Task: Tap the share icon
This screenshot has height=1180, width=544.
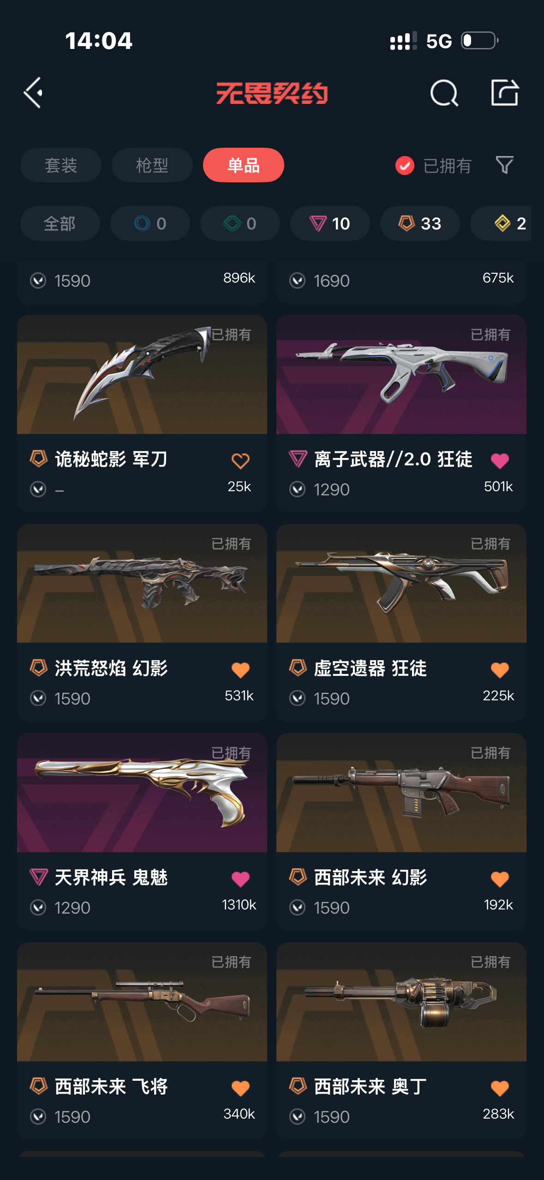Action: (x=504, y=92)
